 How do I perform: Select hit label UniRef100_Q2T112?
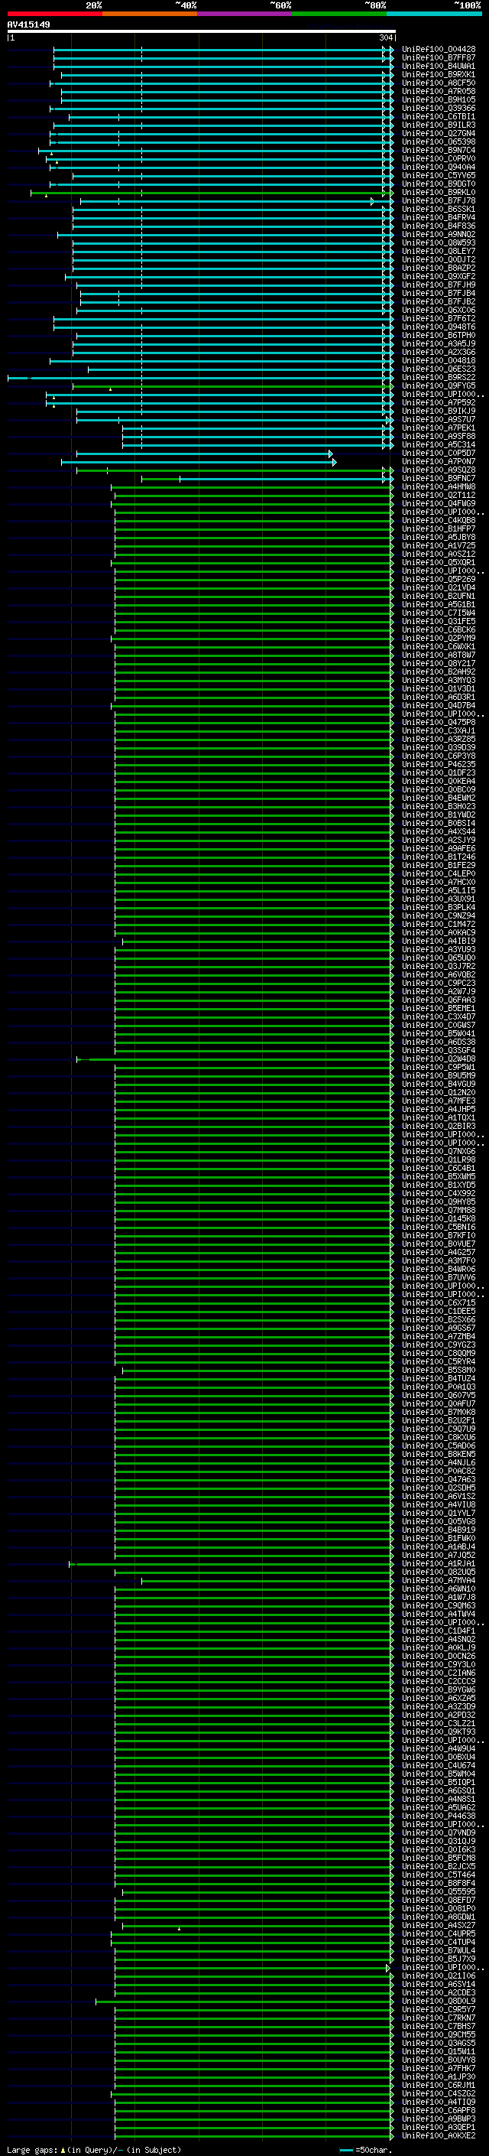(x=439, y=496)
